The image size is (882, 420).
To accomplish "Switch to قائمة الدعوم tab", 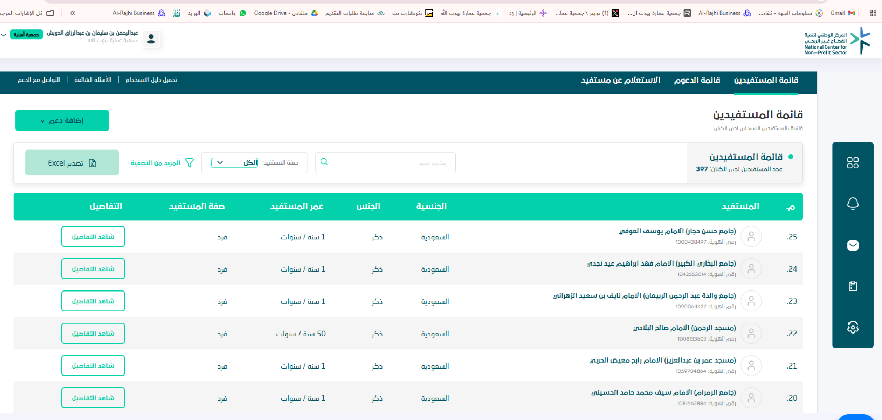I will 697,80.
